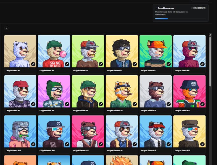This screenshot has width=217, height=165.
Task: Click edit pencil on Offgrid Bears #7
Action: coord(33,104)
